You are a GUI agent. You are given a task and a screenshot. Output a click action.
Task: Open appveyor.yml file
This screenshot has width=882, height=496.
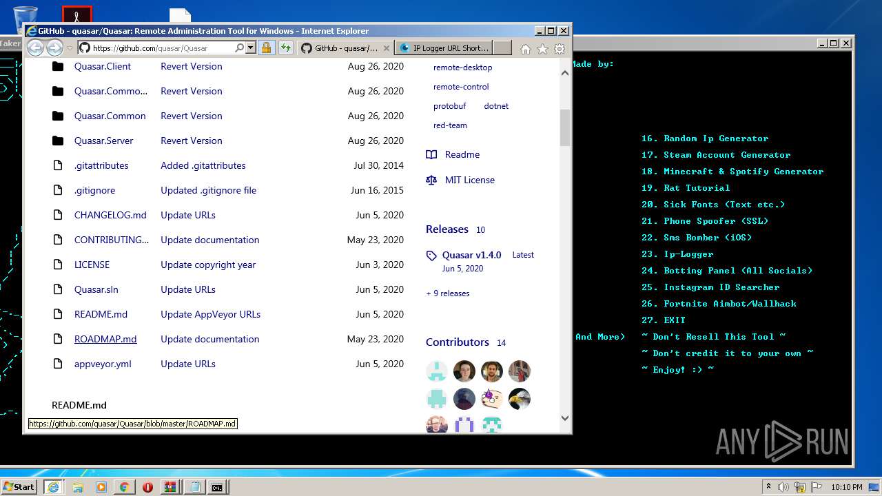click(x=103, y=364)
